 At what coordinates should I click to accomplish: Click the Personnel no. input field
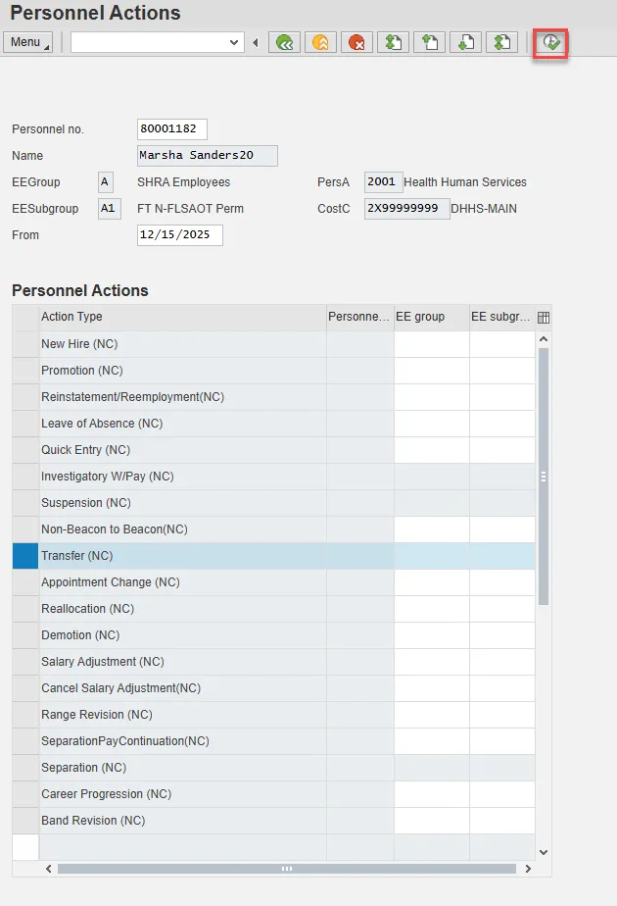172,129
